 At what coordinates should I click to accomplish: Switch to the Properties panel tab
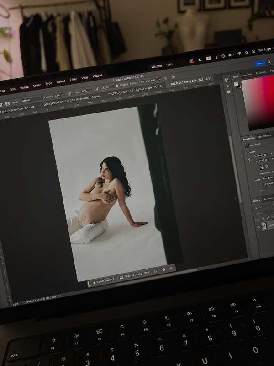(248, 139)
